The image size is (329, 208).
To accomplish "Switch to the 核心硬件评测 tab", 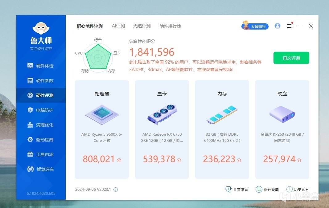I will coord(90,26).
